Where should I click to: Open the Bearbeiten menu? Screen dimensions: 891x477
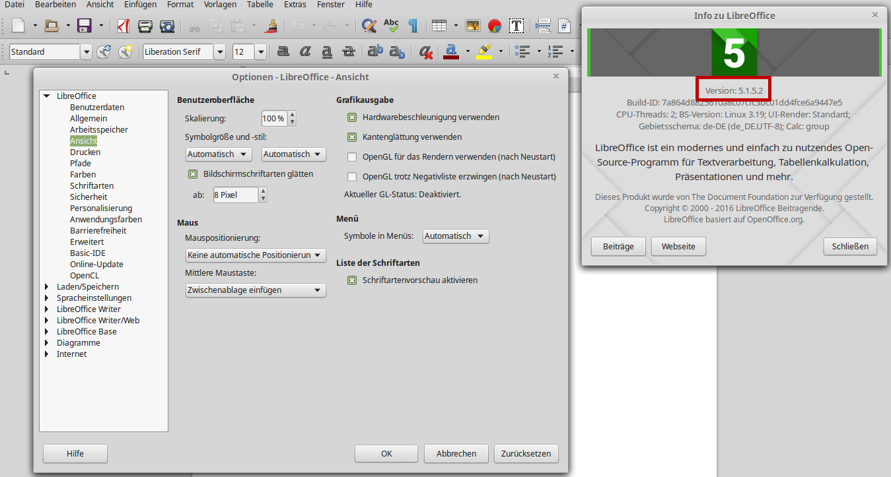[x=55, y=5]
